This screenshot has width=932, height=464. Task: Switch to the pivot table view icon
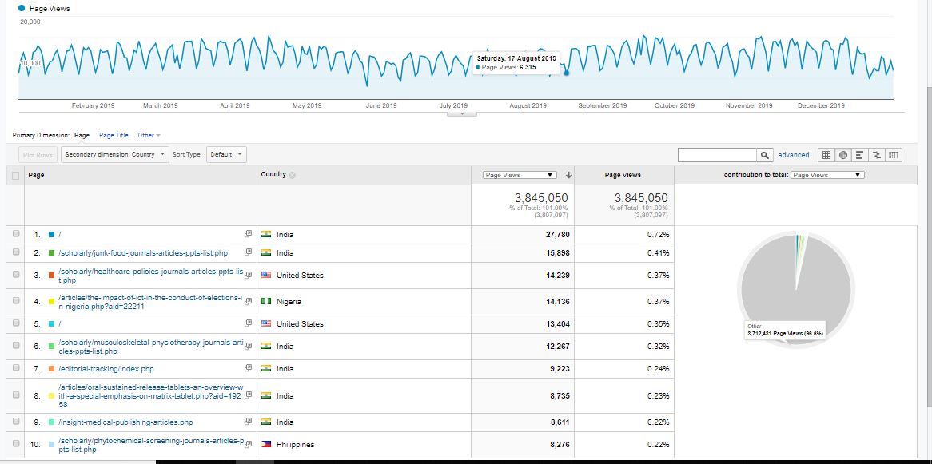point(893,155)
